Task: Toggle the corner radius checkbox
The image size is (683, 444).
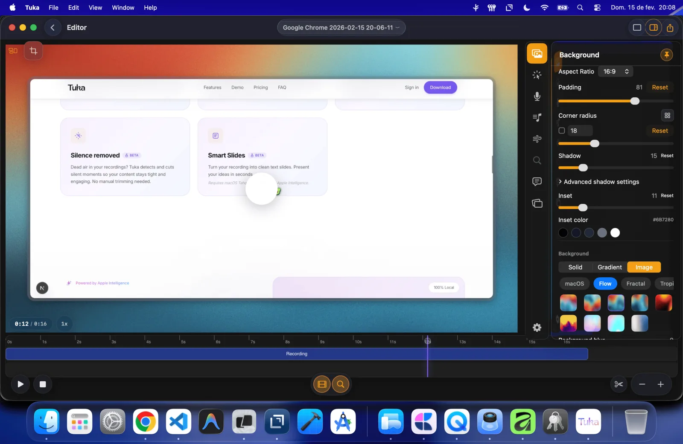Action: coord(562,131)
